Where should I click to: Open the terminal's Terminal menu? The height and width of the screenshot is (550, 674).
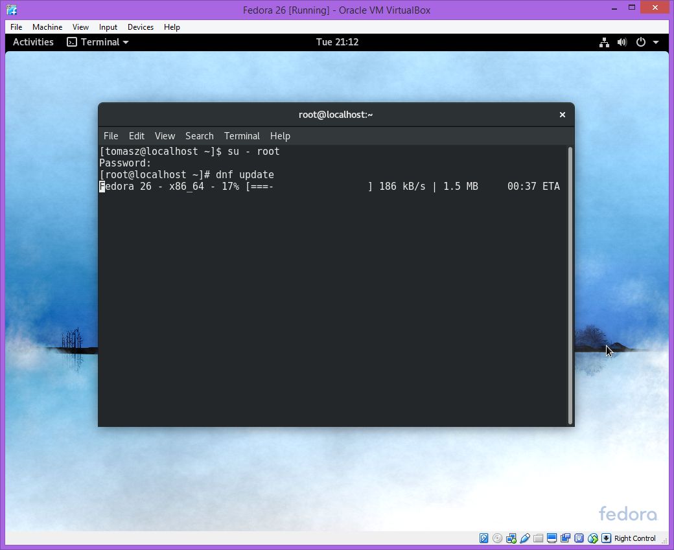[x=242, y=136]
